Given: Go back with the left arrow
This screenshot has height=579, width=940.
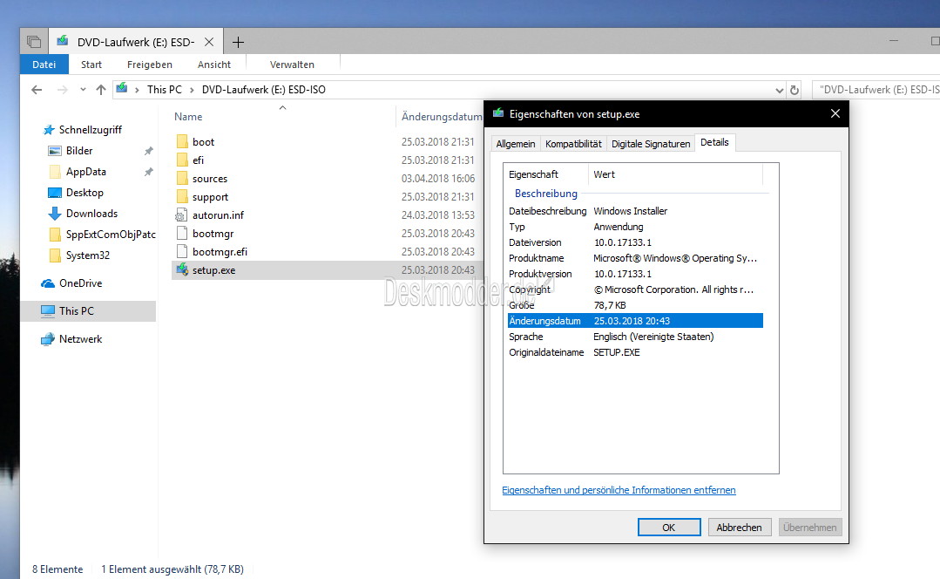Looking at the screenshot, I should [37, 90].
